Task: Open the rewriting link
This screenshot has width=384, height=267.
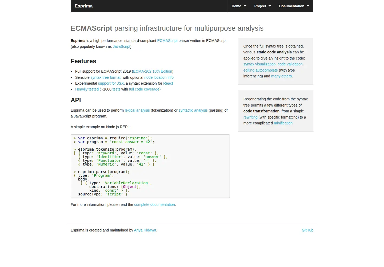Action: (250, 117)
